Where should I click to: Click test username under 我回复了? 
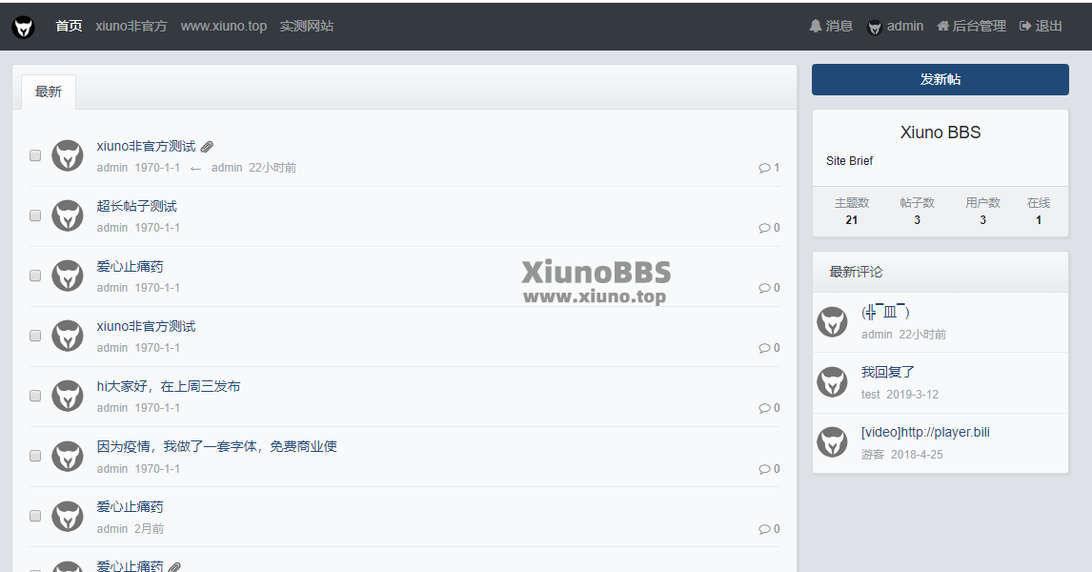[871, 395]
